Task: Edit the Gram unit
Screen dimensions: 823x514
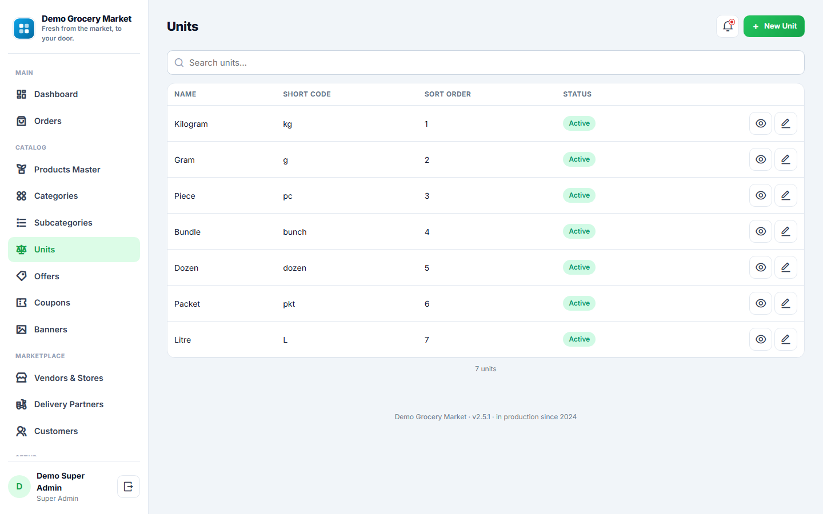Action: [x=786, y=159]
